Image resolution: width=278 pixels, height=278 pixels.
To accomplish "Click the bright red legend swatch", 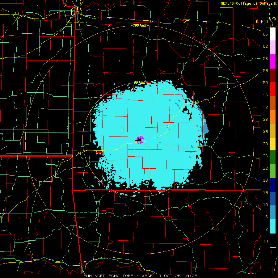I will tap(273, 89).
